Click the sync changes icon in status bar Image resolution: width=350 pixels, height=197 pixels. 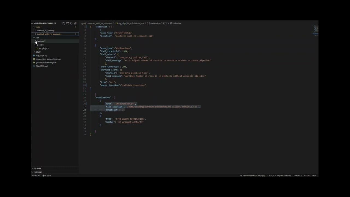39,176
